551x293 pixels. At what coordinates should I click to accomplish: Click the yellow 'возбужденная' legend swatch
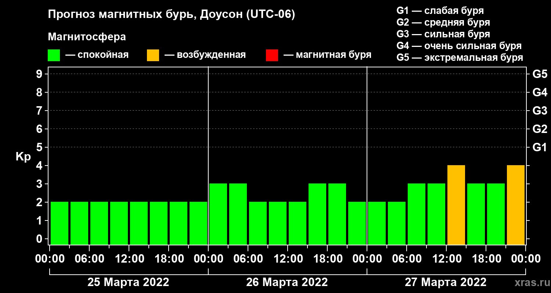153,55
